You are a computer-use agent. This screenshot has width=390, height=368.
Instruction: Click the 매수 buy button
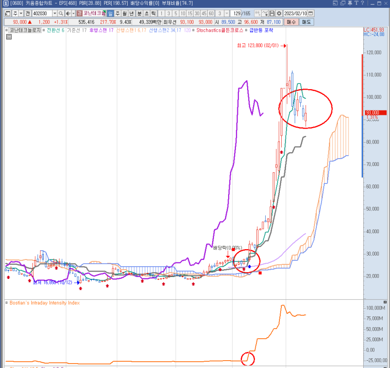click(x=291, y=22)
